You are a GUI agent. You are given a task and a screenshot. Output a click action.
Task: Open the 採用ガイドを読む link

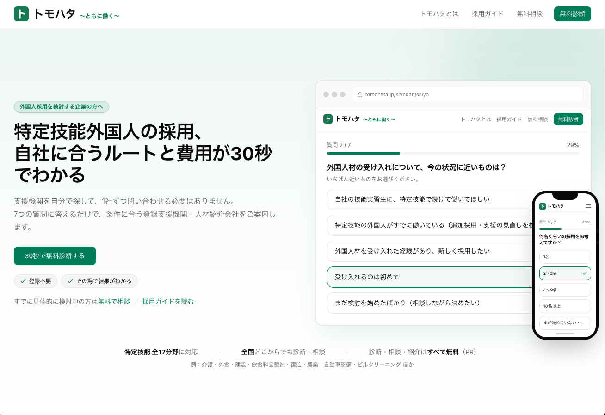tap(168, 302)
